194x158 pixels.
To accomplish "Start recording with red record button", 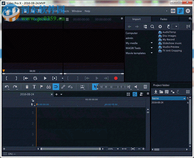I will (116, 79).
